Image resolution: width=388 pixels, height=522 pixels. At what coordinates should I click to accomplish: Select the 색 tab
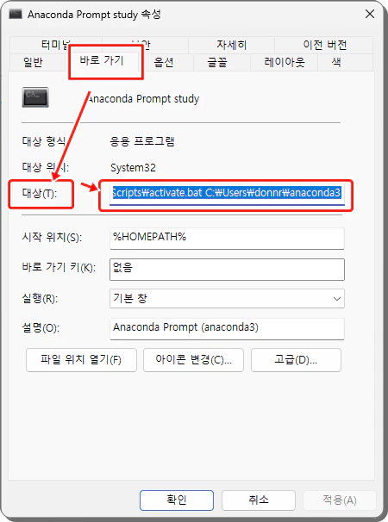(336, 62)
